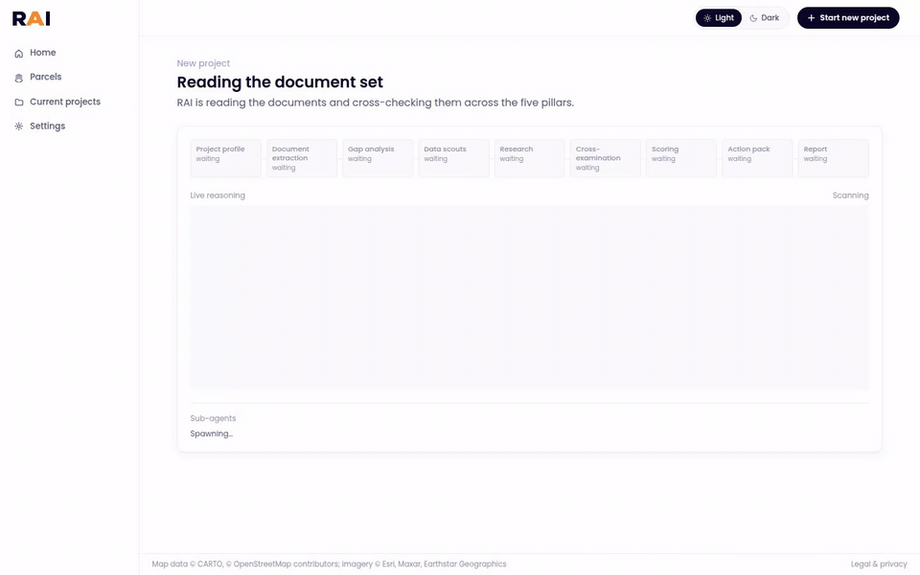This screenshot has width=920, height=575.
Task: Click the map data attribution text
Action: 329,563
